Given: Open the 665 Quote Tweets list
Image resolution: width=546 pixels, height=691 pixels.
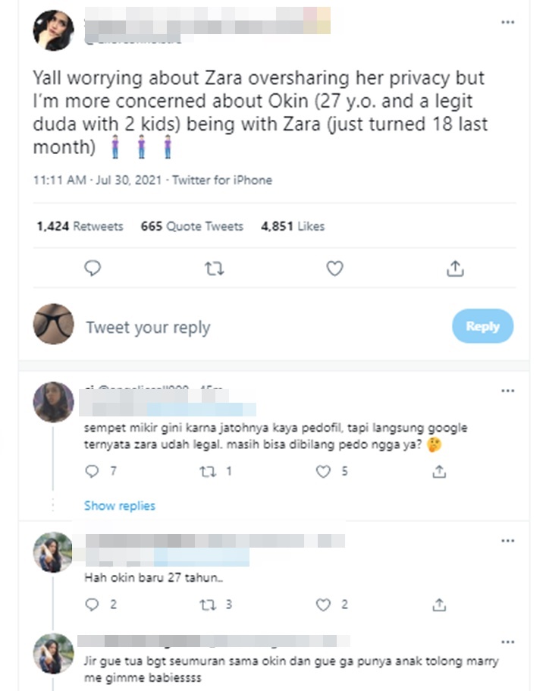Looking at the screenshot, I should [192, 226].
